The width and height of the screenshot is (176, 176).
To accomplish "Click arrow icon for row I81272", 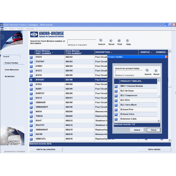I will point(31,71).
